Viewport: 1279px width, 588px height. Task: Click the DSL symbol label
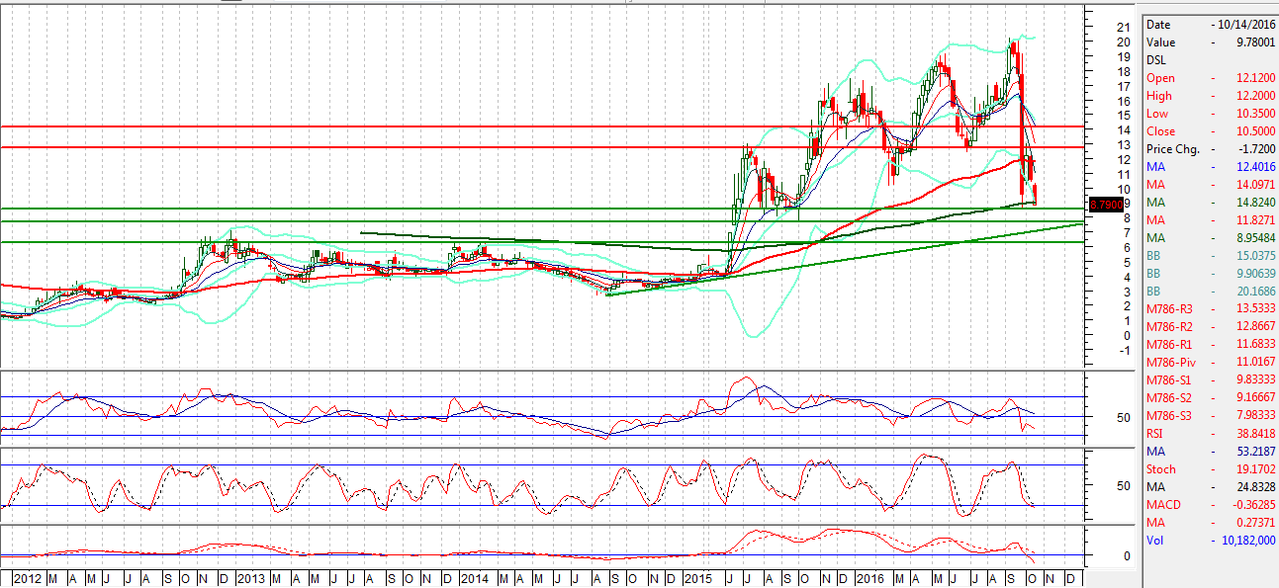[x=1156, y=60]
